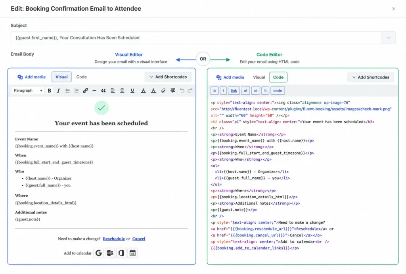Click the i quicktag button
The height and width of the screenshot is (274, 406).
pyautogui.click(x=223, y=91)
